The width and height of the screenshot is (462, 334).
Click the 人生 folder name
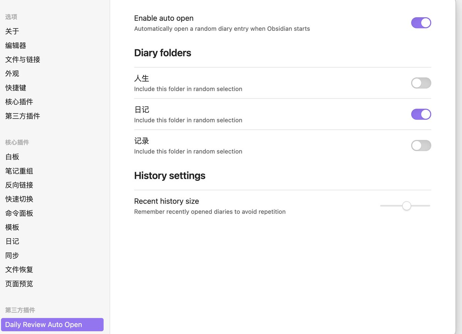coord(142,78)
